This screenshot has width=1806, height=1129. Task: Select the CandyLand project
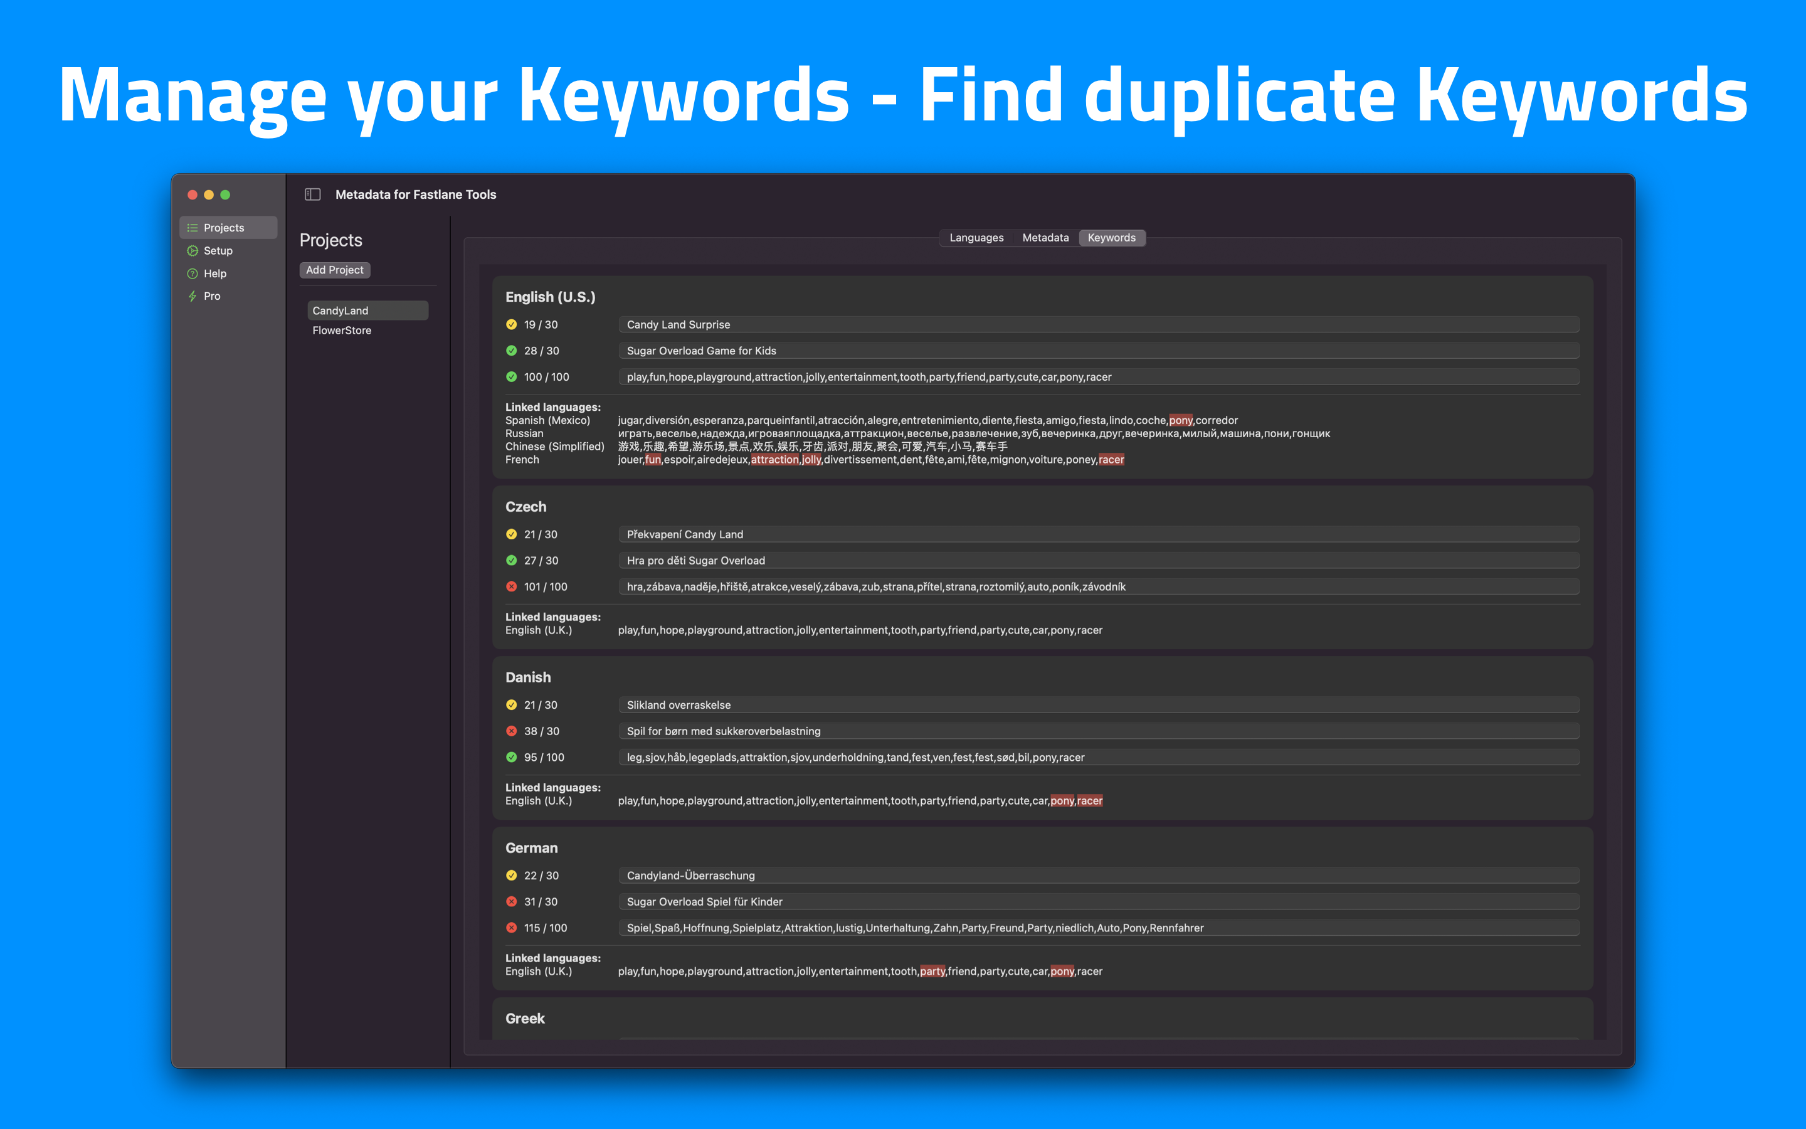pyautogui.click(x=368, y=310)
